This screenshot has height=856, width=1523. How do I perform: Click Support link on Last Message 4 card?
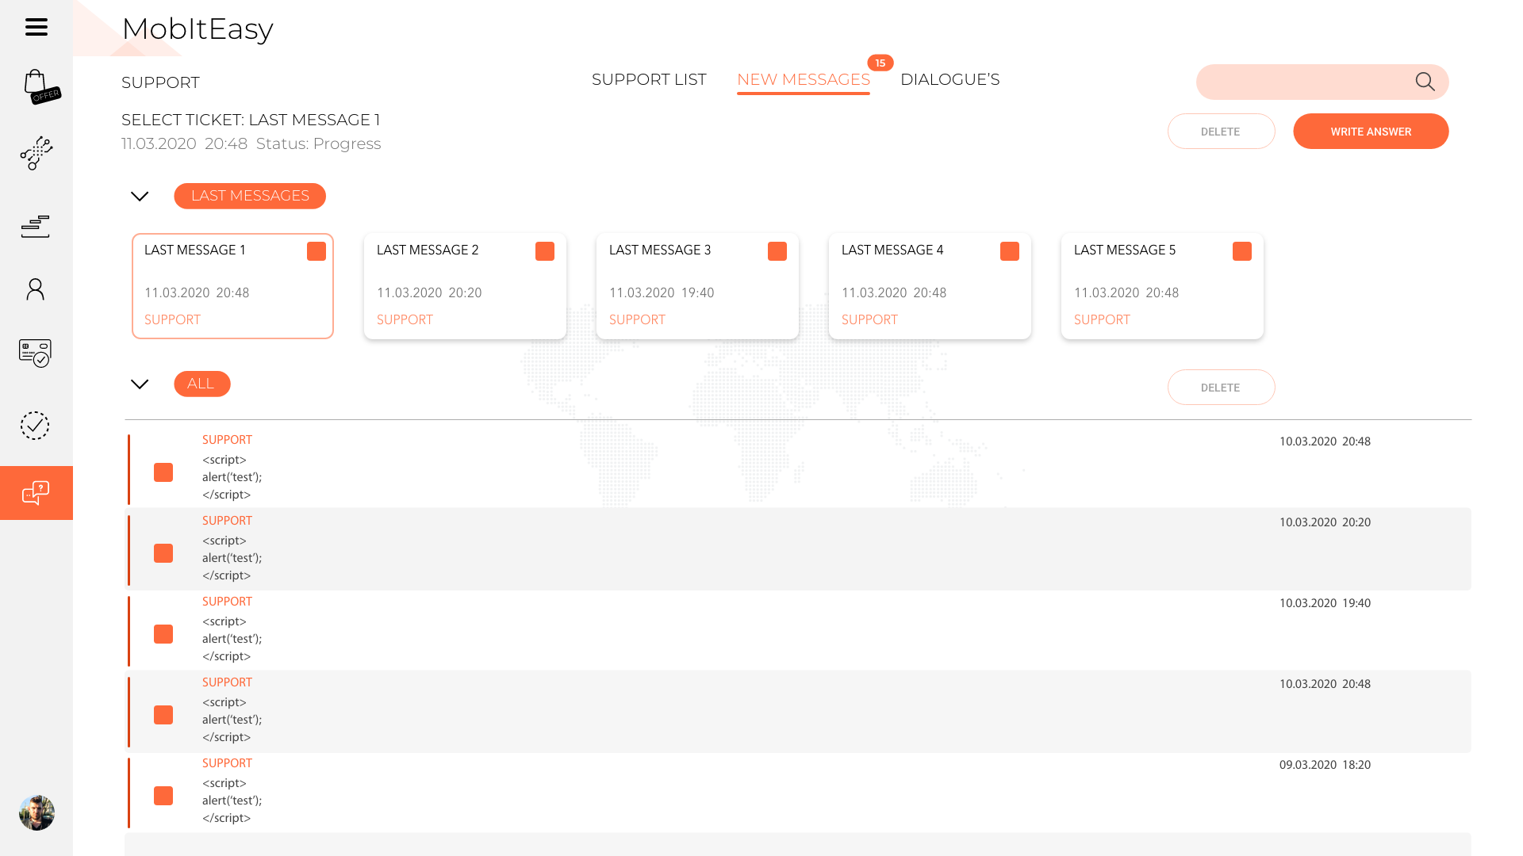coord(869,320)
